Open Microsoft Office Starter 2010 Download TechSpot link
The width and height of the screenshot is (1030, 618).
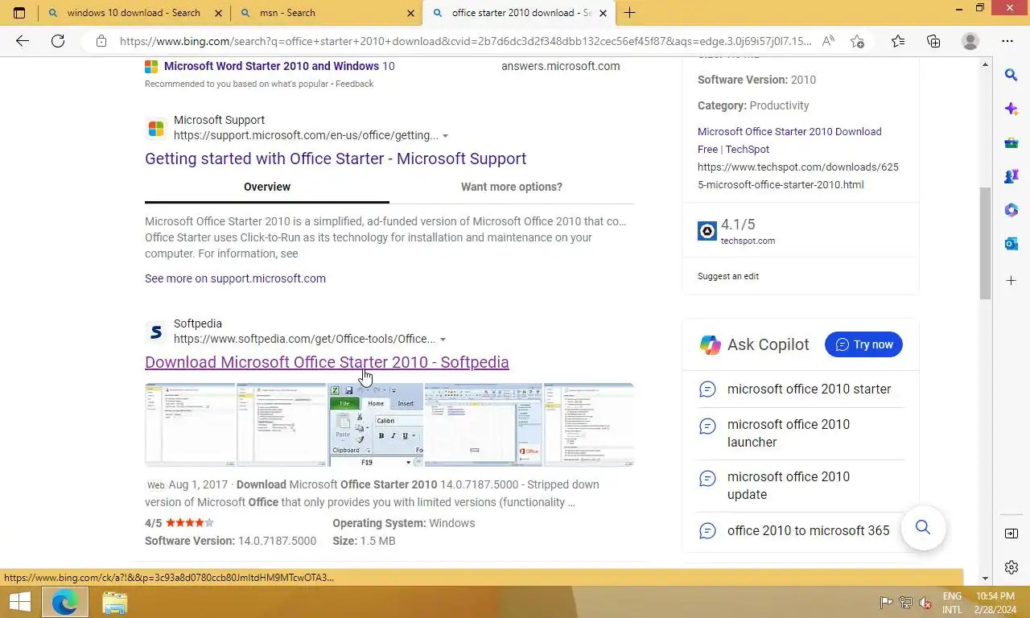click(789, 140)
